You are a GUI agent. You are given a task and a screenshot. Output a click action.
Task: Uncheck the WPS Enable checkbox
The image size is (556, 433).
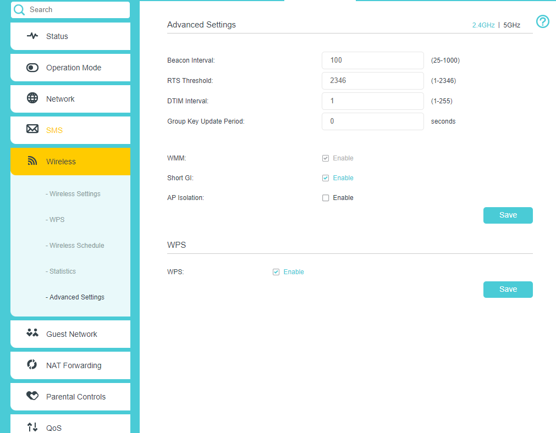(x=276, y=272)
